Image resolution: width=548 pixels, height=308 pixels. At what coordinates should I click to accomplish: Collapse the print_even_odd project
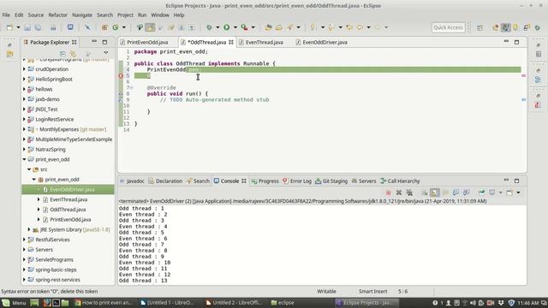pos(25,159)
